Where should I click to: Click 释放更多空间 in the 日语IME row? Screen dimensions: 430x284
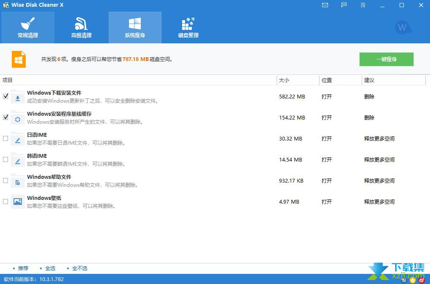click(x=379, y=139)
